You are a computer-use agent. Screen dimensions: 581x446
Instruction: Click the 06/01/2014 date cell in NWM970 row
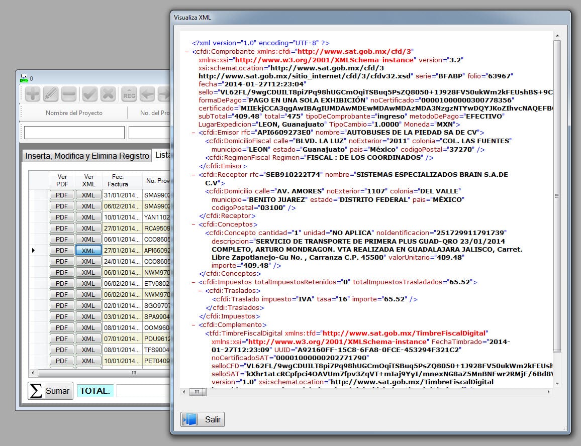122,272
